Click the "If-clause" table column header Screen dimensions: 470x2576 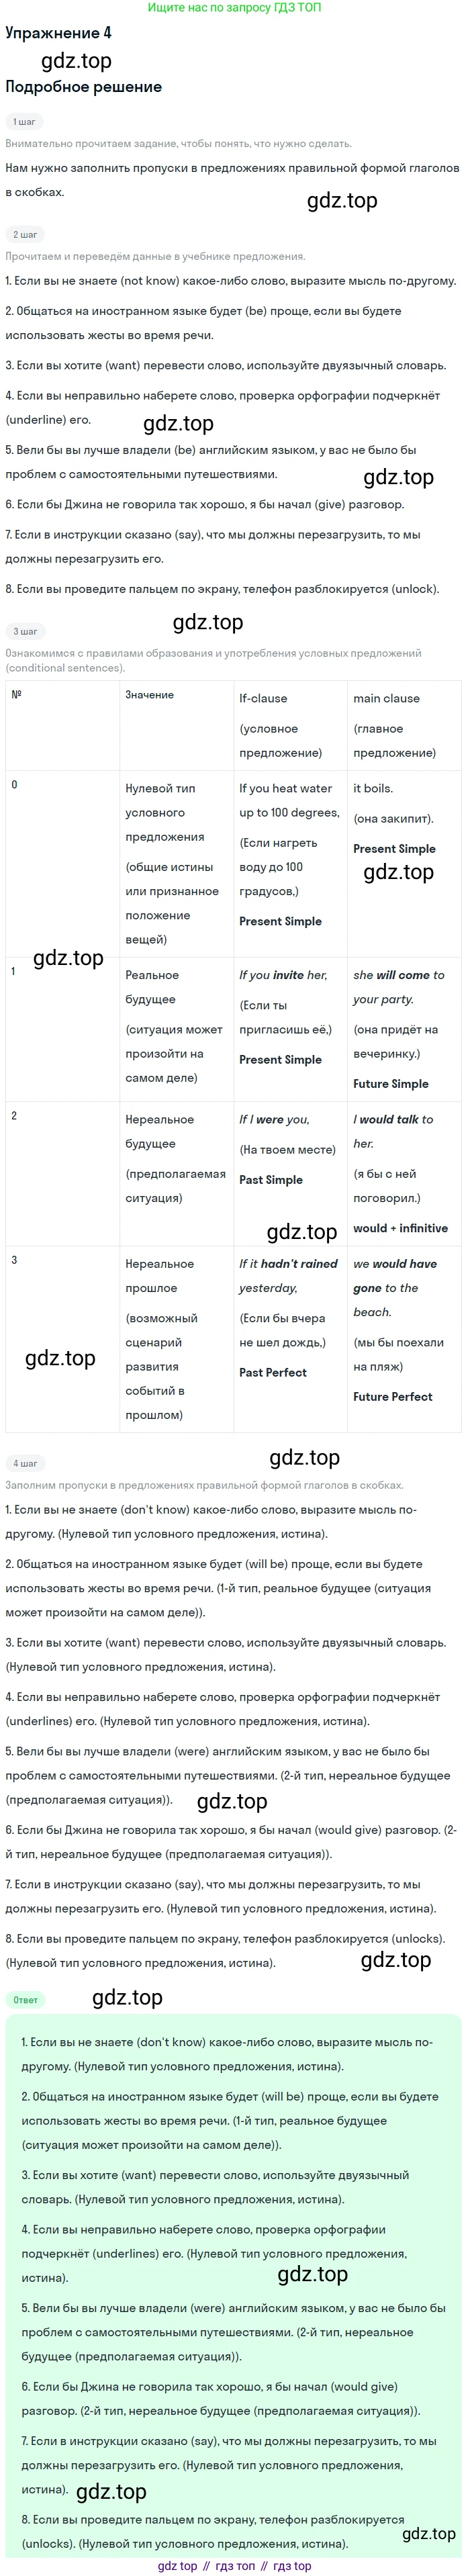pos(263,699)
